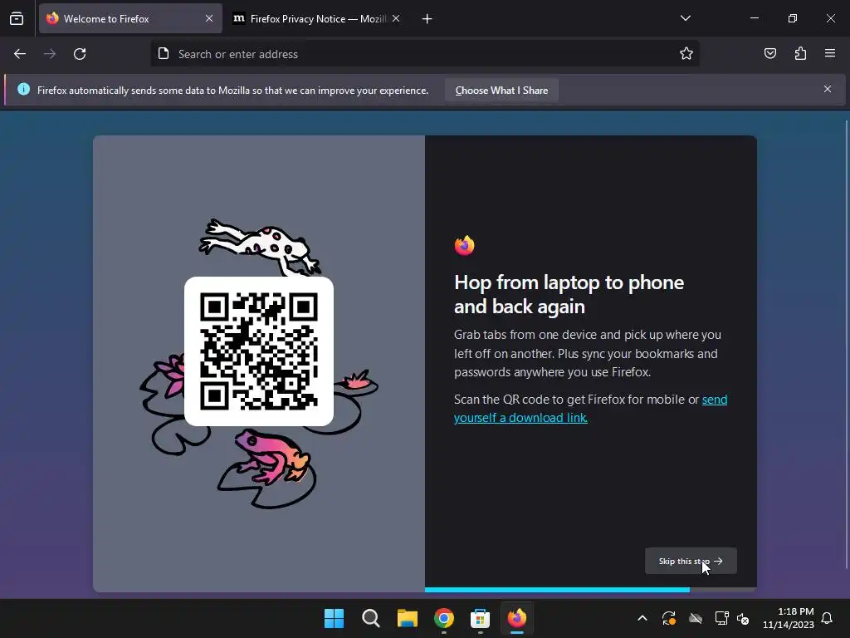This screenshot has height=638, width=850.
Task: Open Windows Search from taskbar
Action: point(371,618)
